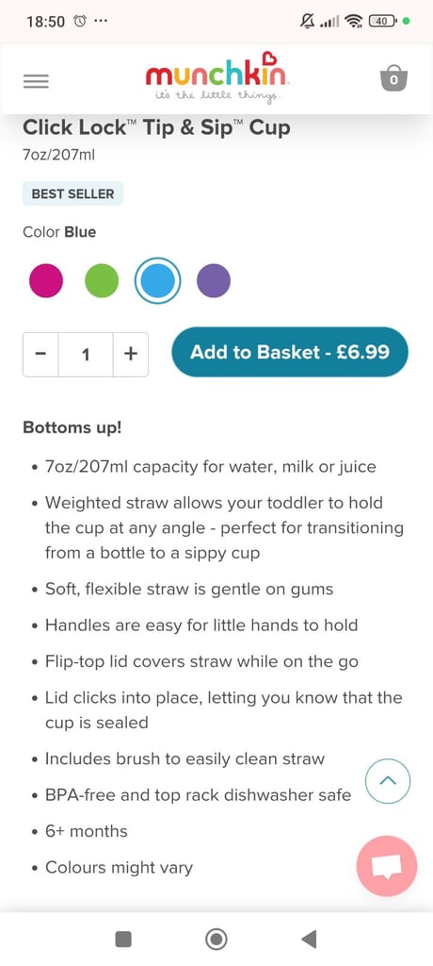
Task: Tap Android back triangle button
Action: (309, 939)
